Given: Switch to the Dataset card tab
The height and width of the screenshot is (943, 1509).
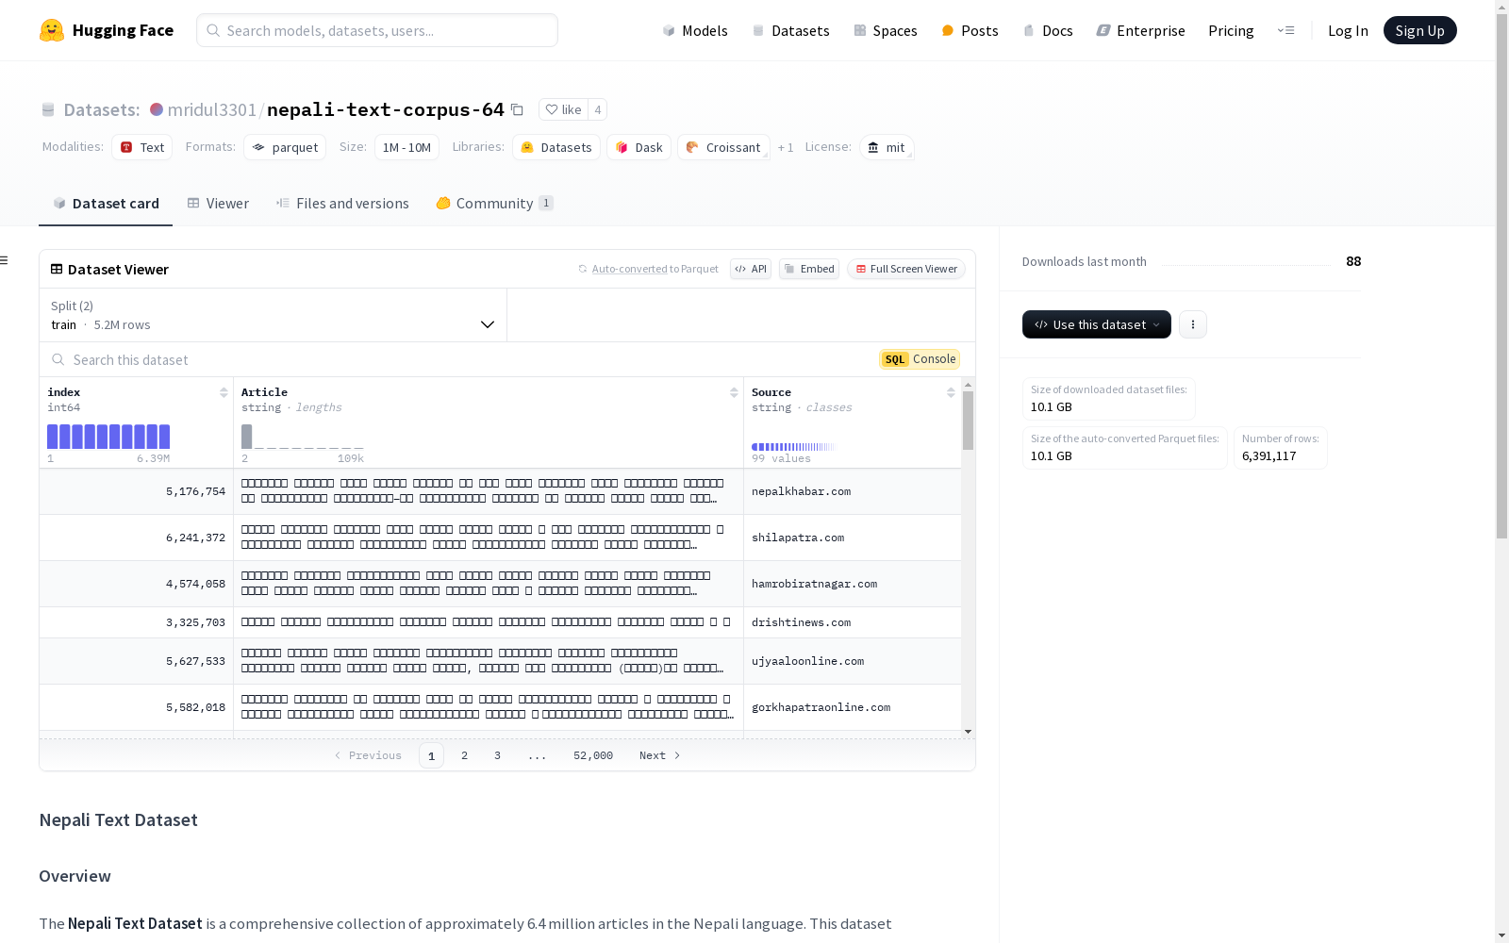Looking at the screenshot, I should pos(106,204).
